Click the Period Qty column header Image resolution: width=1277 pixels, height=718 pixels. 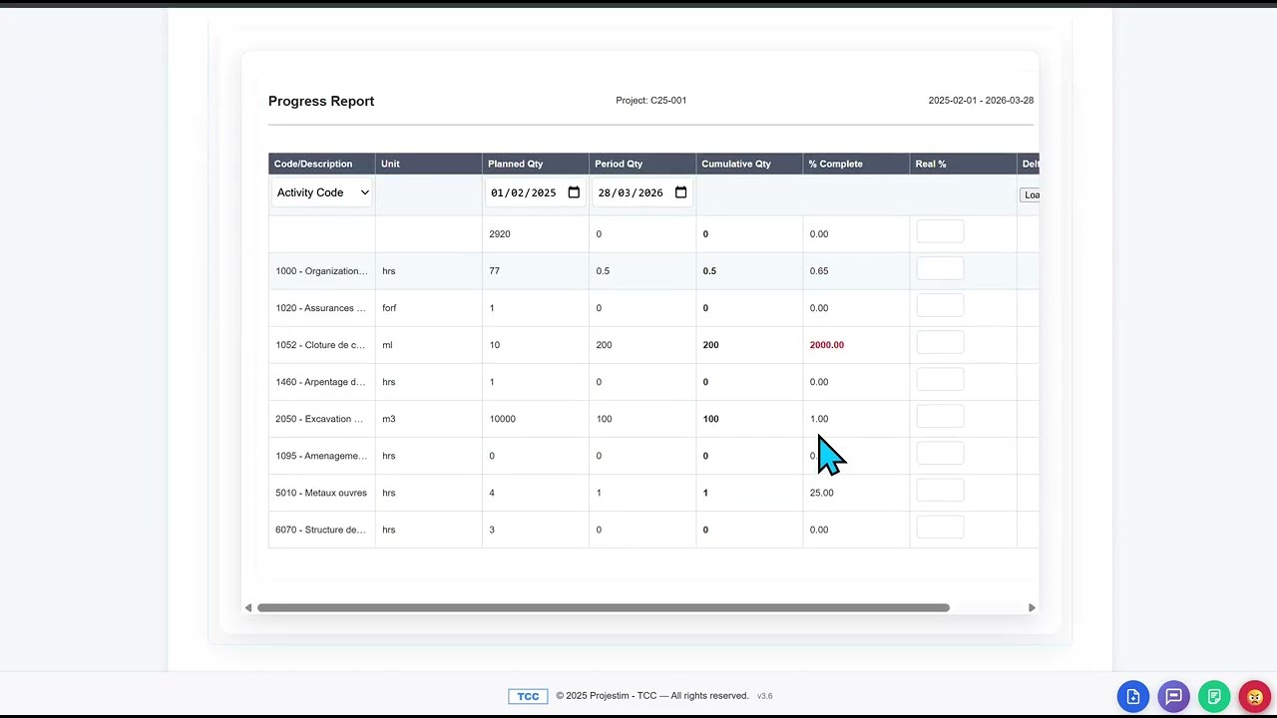coord(641,164)
